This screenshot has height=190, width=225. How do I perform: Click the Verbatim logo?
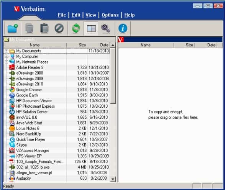30,9
